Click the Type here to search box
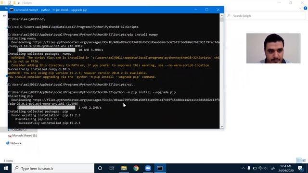Image resolution: width=308 pixels, height=173 pixels. (53, 168)
